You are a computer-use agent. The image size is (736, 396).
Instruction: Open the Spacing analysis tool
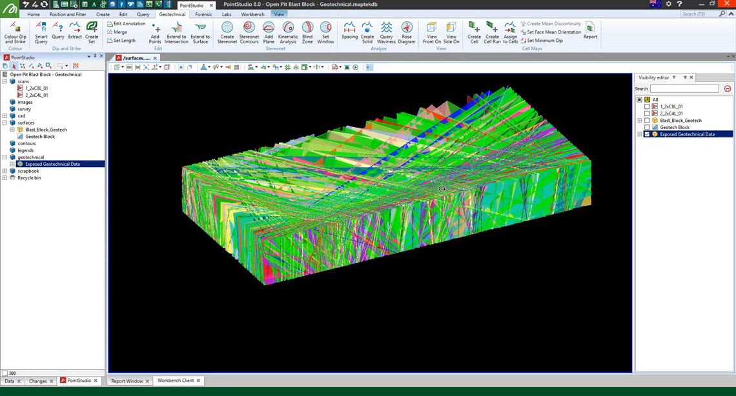(x=350, y=30)
